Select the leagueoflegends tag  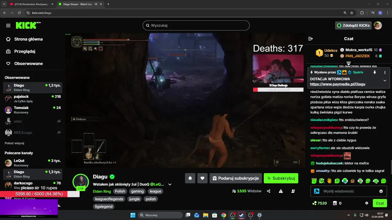point(109,199)
